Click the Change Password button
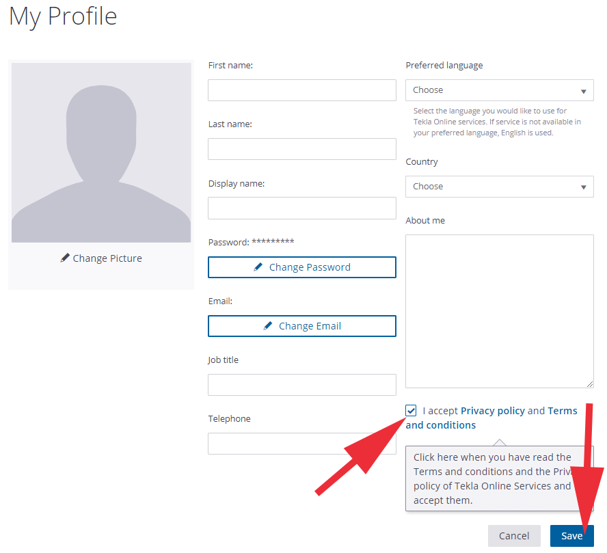Image resolution: width=607 pixels, height=553 pixels. pos(302,267)
